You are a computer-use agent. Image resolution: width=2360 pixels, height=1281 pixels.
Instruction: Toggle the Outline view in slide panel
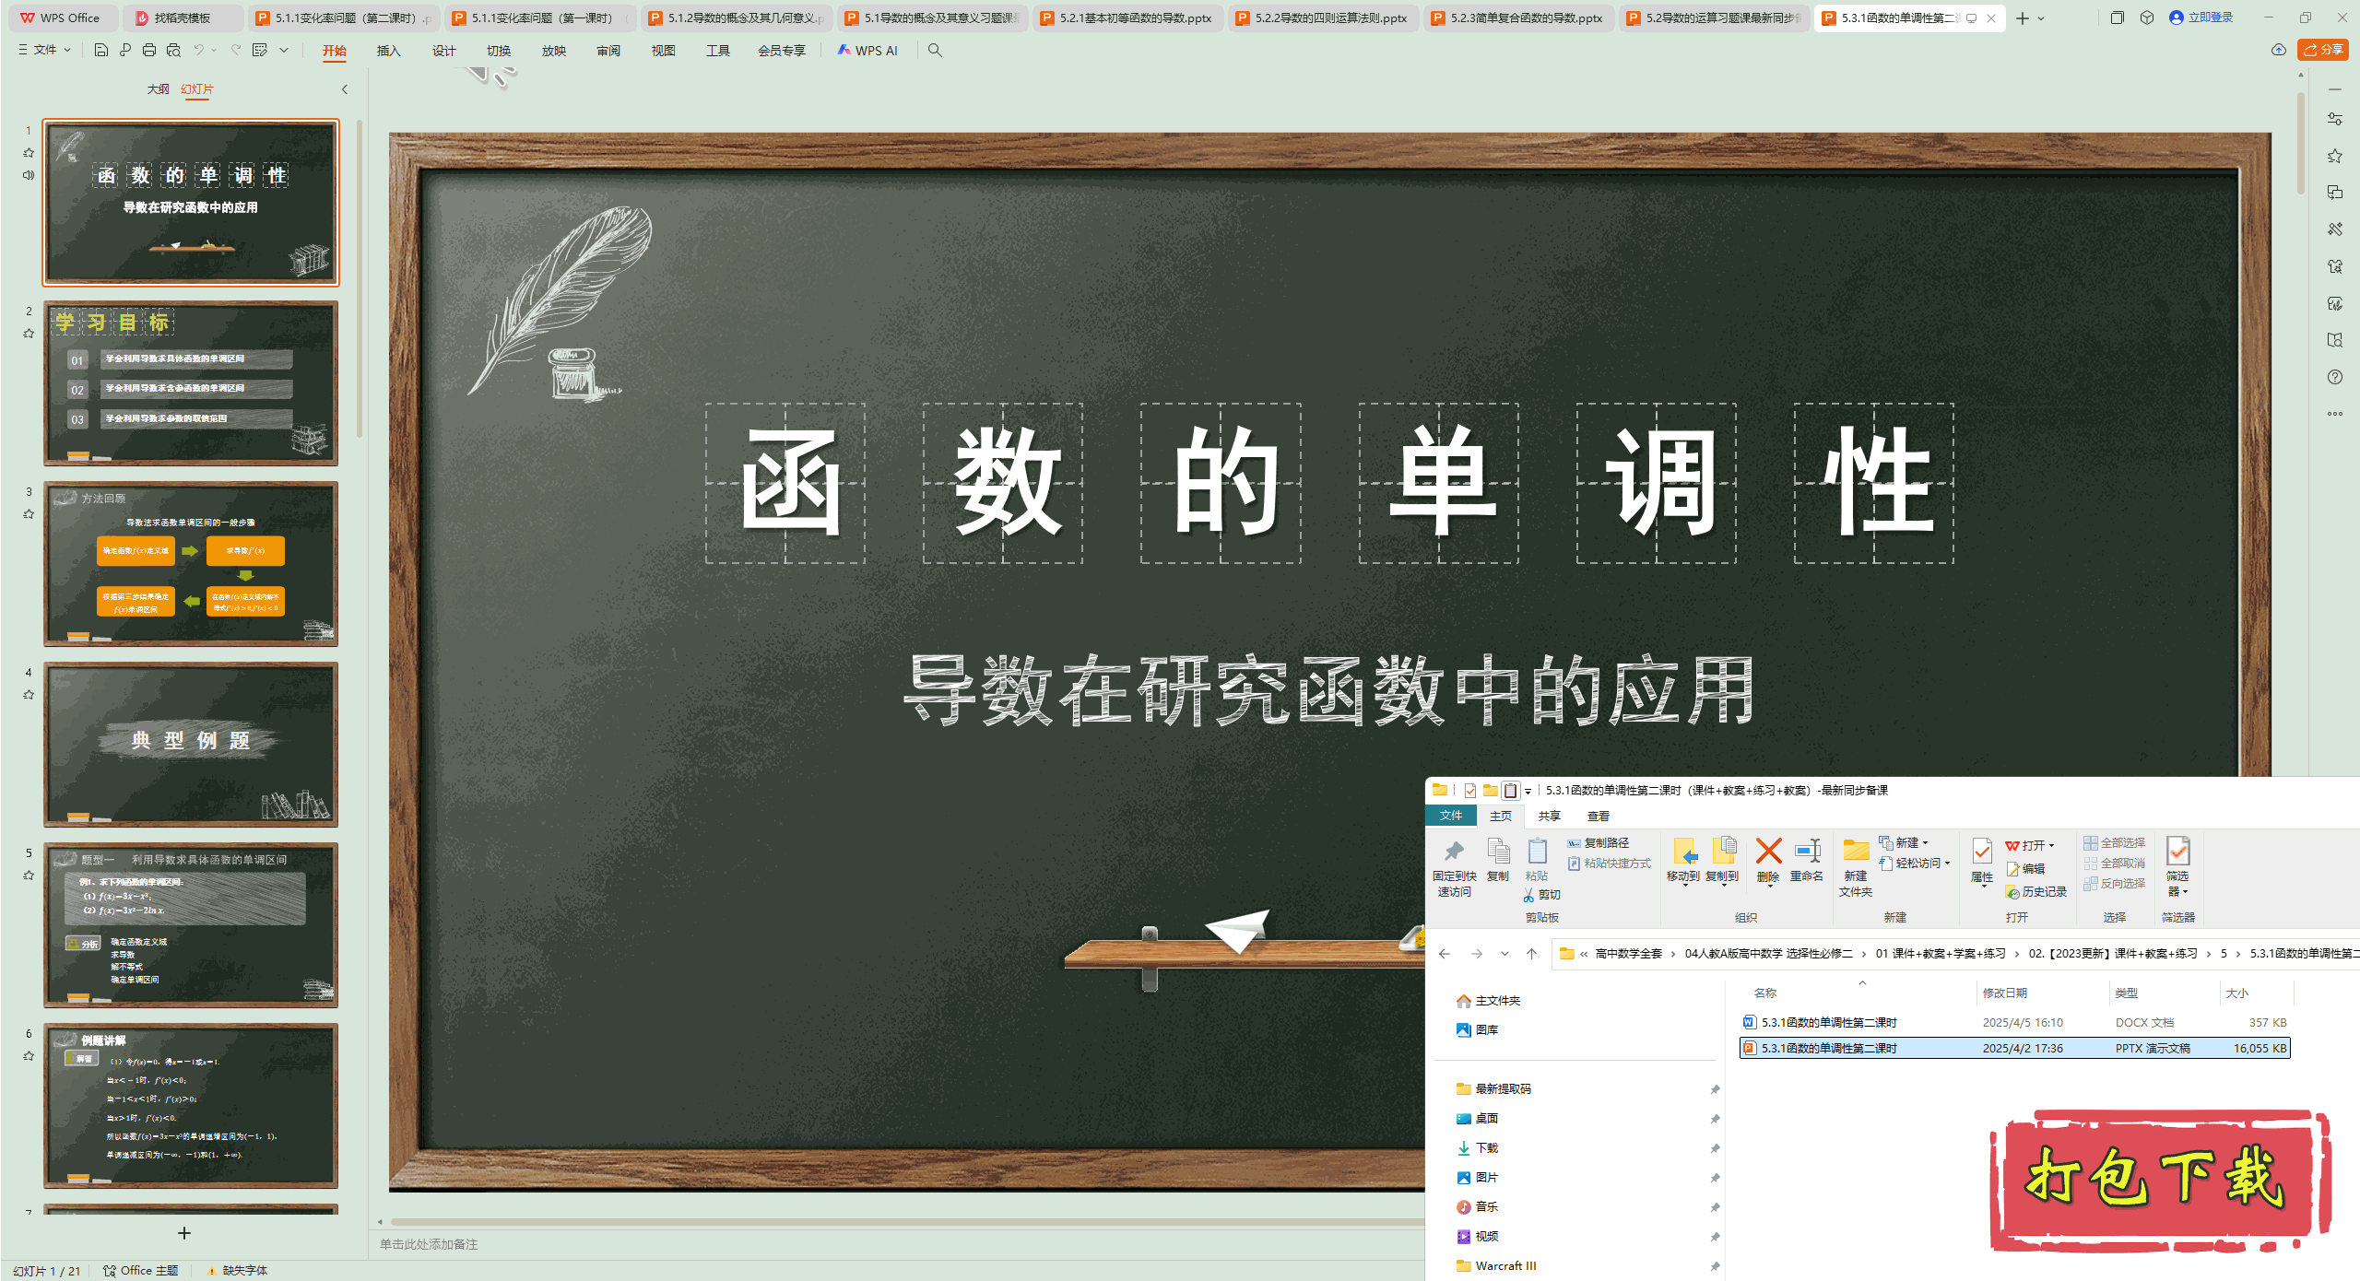click(158, 89)
